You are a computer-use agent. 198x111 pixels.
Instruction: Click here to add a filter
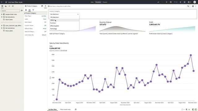click(x=60, y=6)
